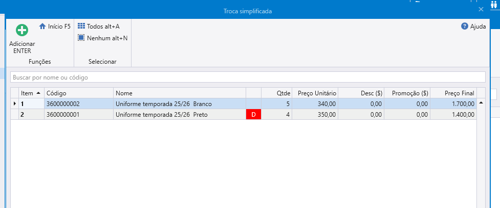Click the search field Buscar por nome ou código
Image resolution: width=500 pixels, height=208 pixels.
pos(248,77)
